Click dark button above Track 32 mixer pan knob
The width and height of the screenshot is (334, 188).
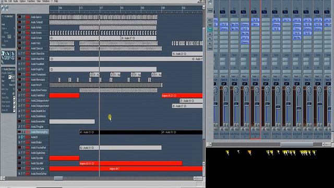(297, 84)
